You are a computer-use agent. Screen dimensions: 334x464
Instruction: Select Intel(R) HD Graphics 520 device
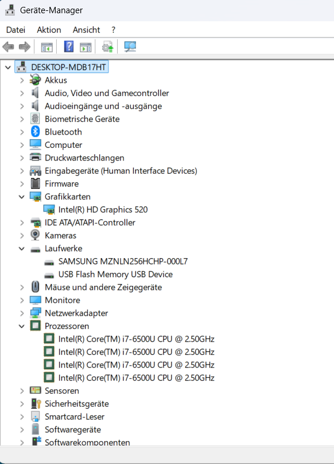tap(103, 209)
